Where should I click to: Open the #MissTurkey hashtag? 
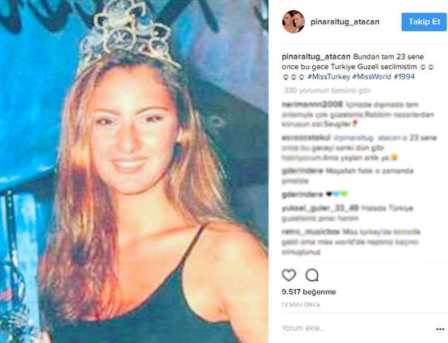tap(329, 77)
